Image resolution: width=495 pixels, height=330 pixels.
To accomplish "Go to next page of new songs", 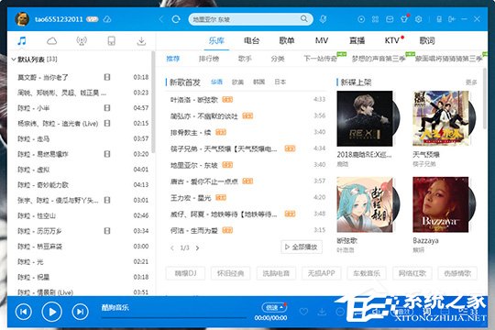I will click(x=198, y=247).
